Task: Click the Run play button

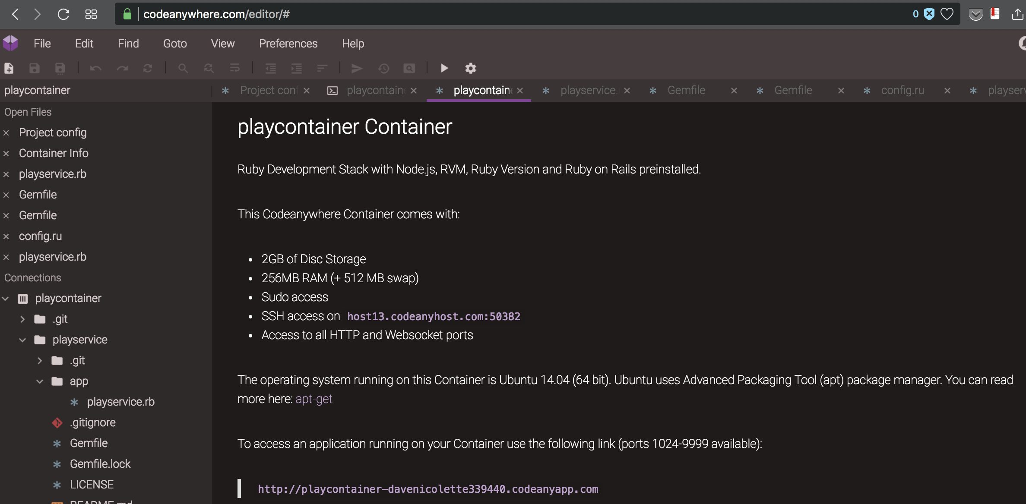Action: [x=444, y=68]
